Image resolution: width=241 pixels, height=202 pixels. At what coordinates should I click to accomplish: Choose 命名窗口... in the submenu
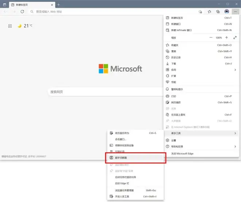[135, 139]
